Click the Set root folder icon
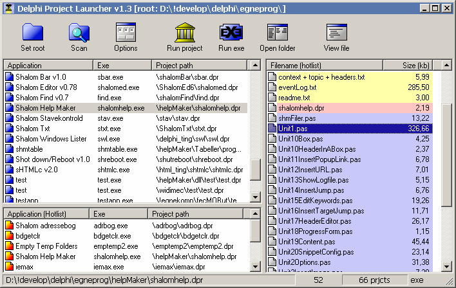This screenshot has height=288, width=456. (x=33, y=32)
